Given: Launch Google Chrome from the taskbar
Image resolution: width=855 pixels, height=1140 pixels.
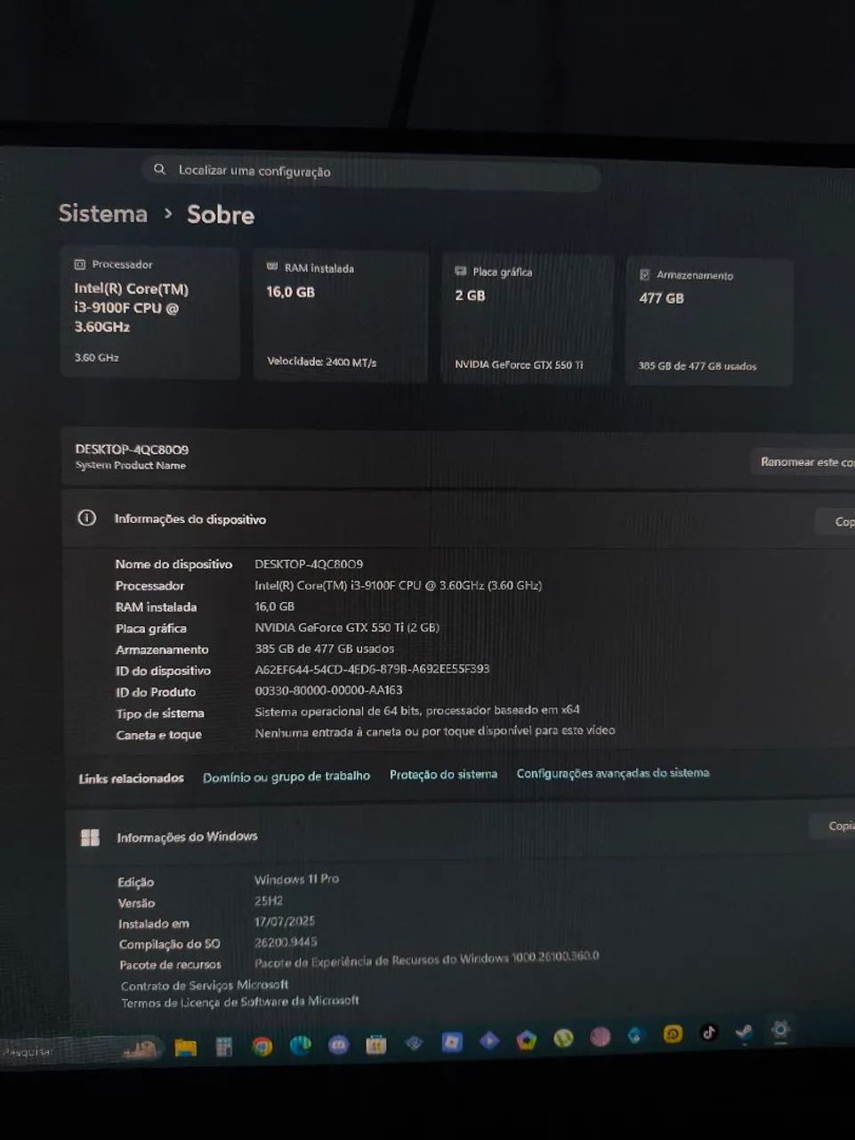Looking at the screenshot, I should click(262, 1046).
